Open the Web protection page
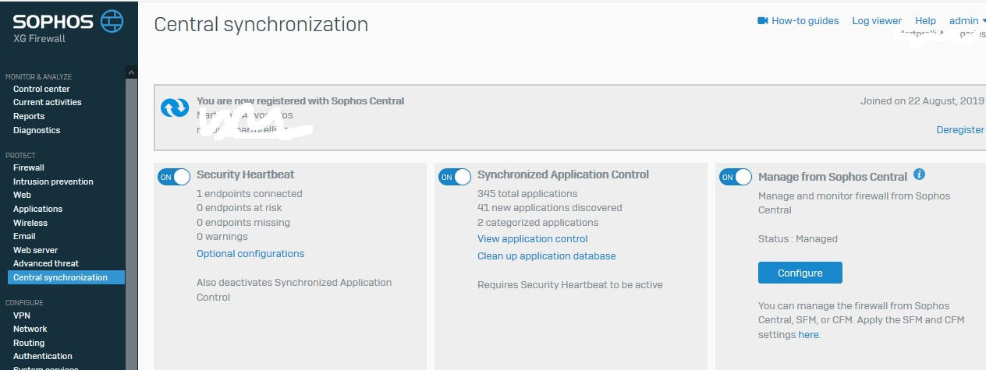Screen dimensions: 986x370 pos(22,195)
